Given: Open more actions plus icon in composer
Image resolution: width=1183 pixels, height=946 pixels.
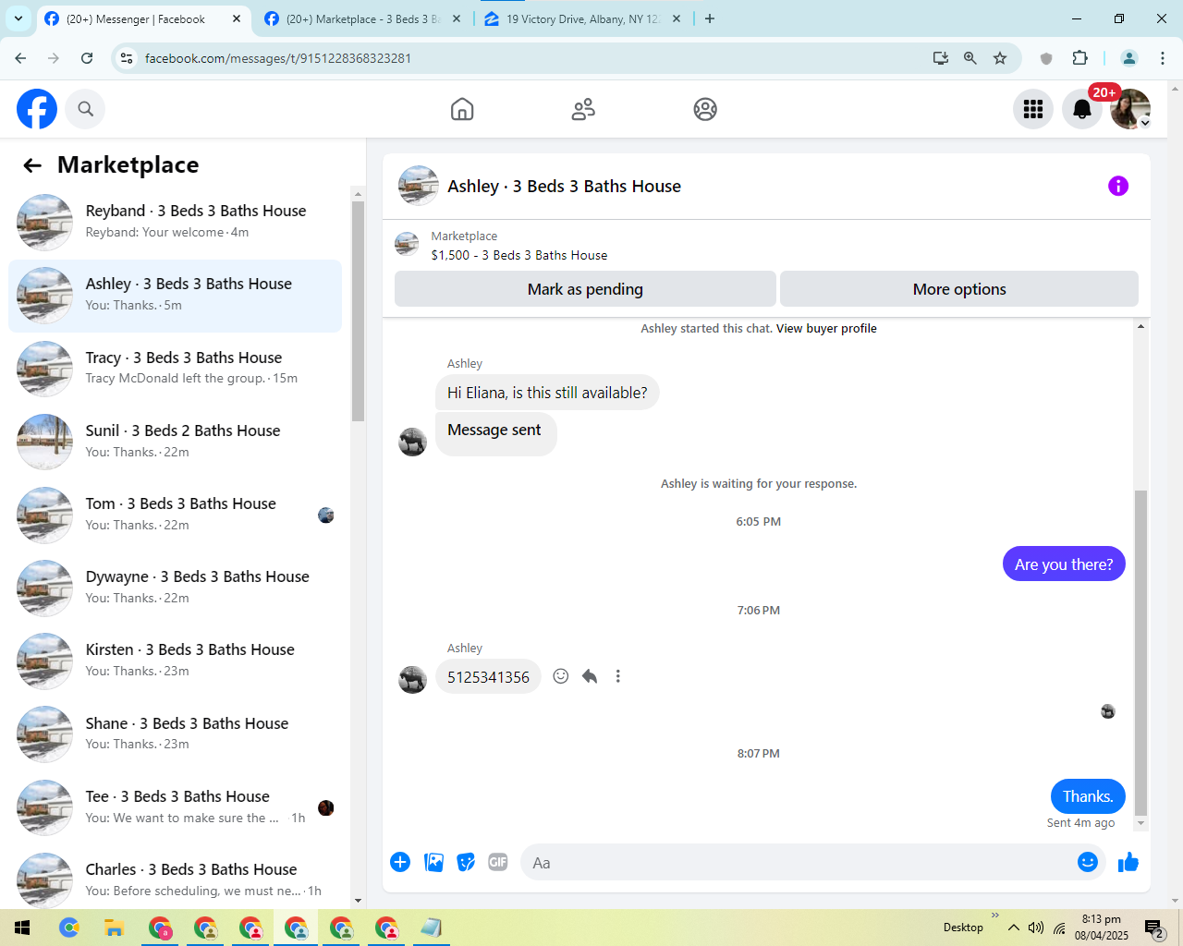Looking at the screenshot, I should (x=400, y=862).
